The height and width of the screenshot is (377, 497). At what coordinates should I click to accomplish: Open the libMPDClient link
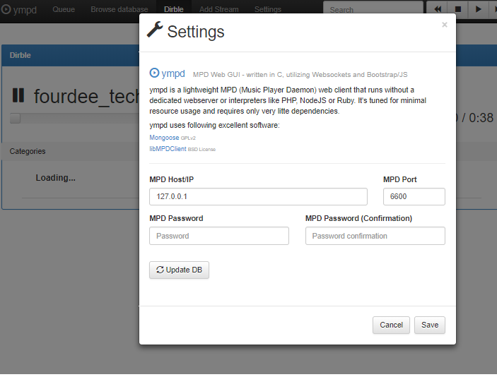(x=168, y=149)
